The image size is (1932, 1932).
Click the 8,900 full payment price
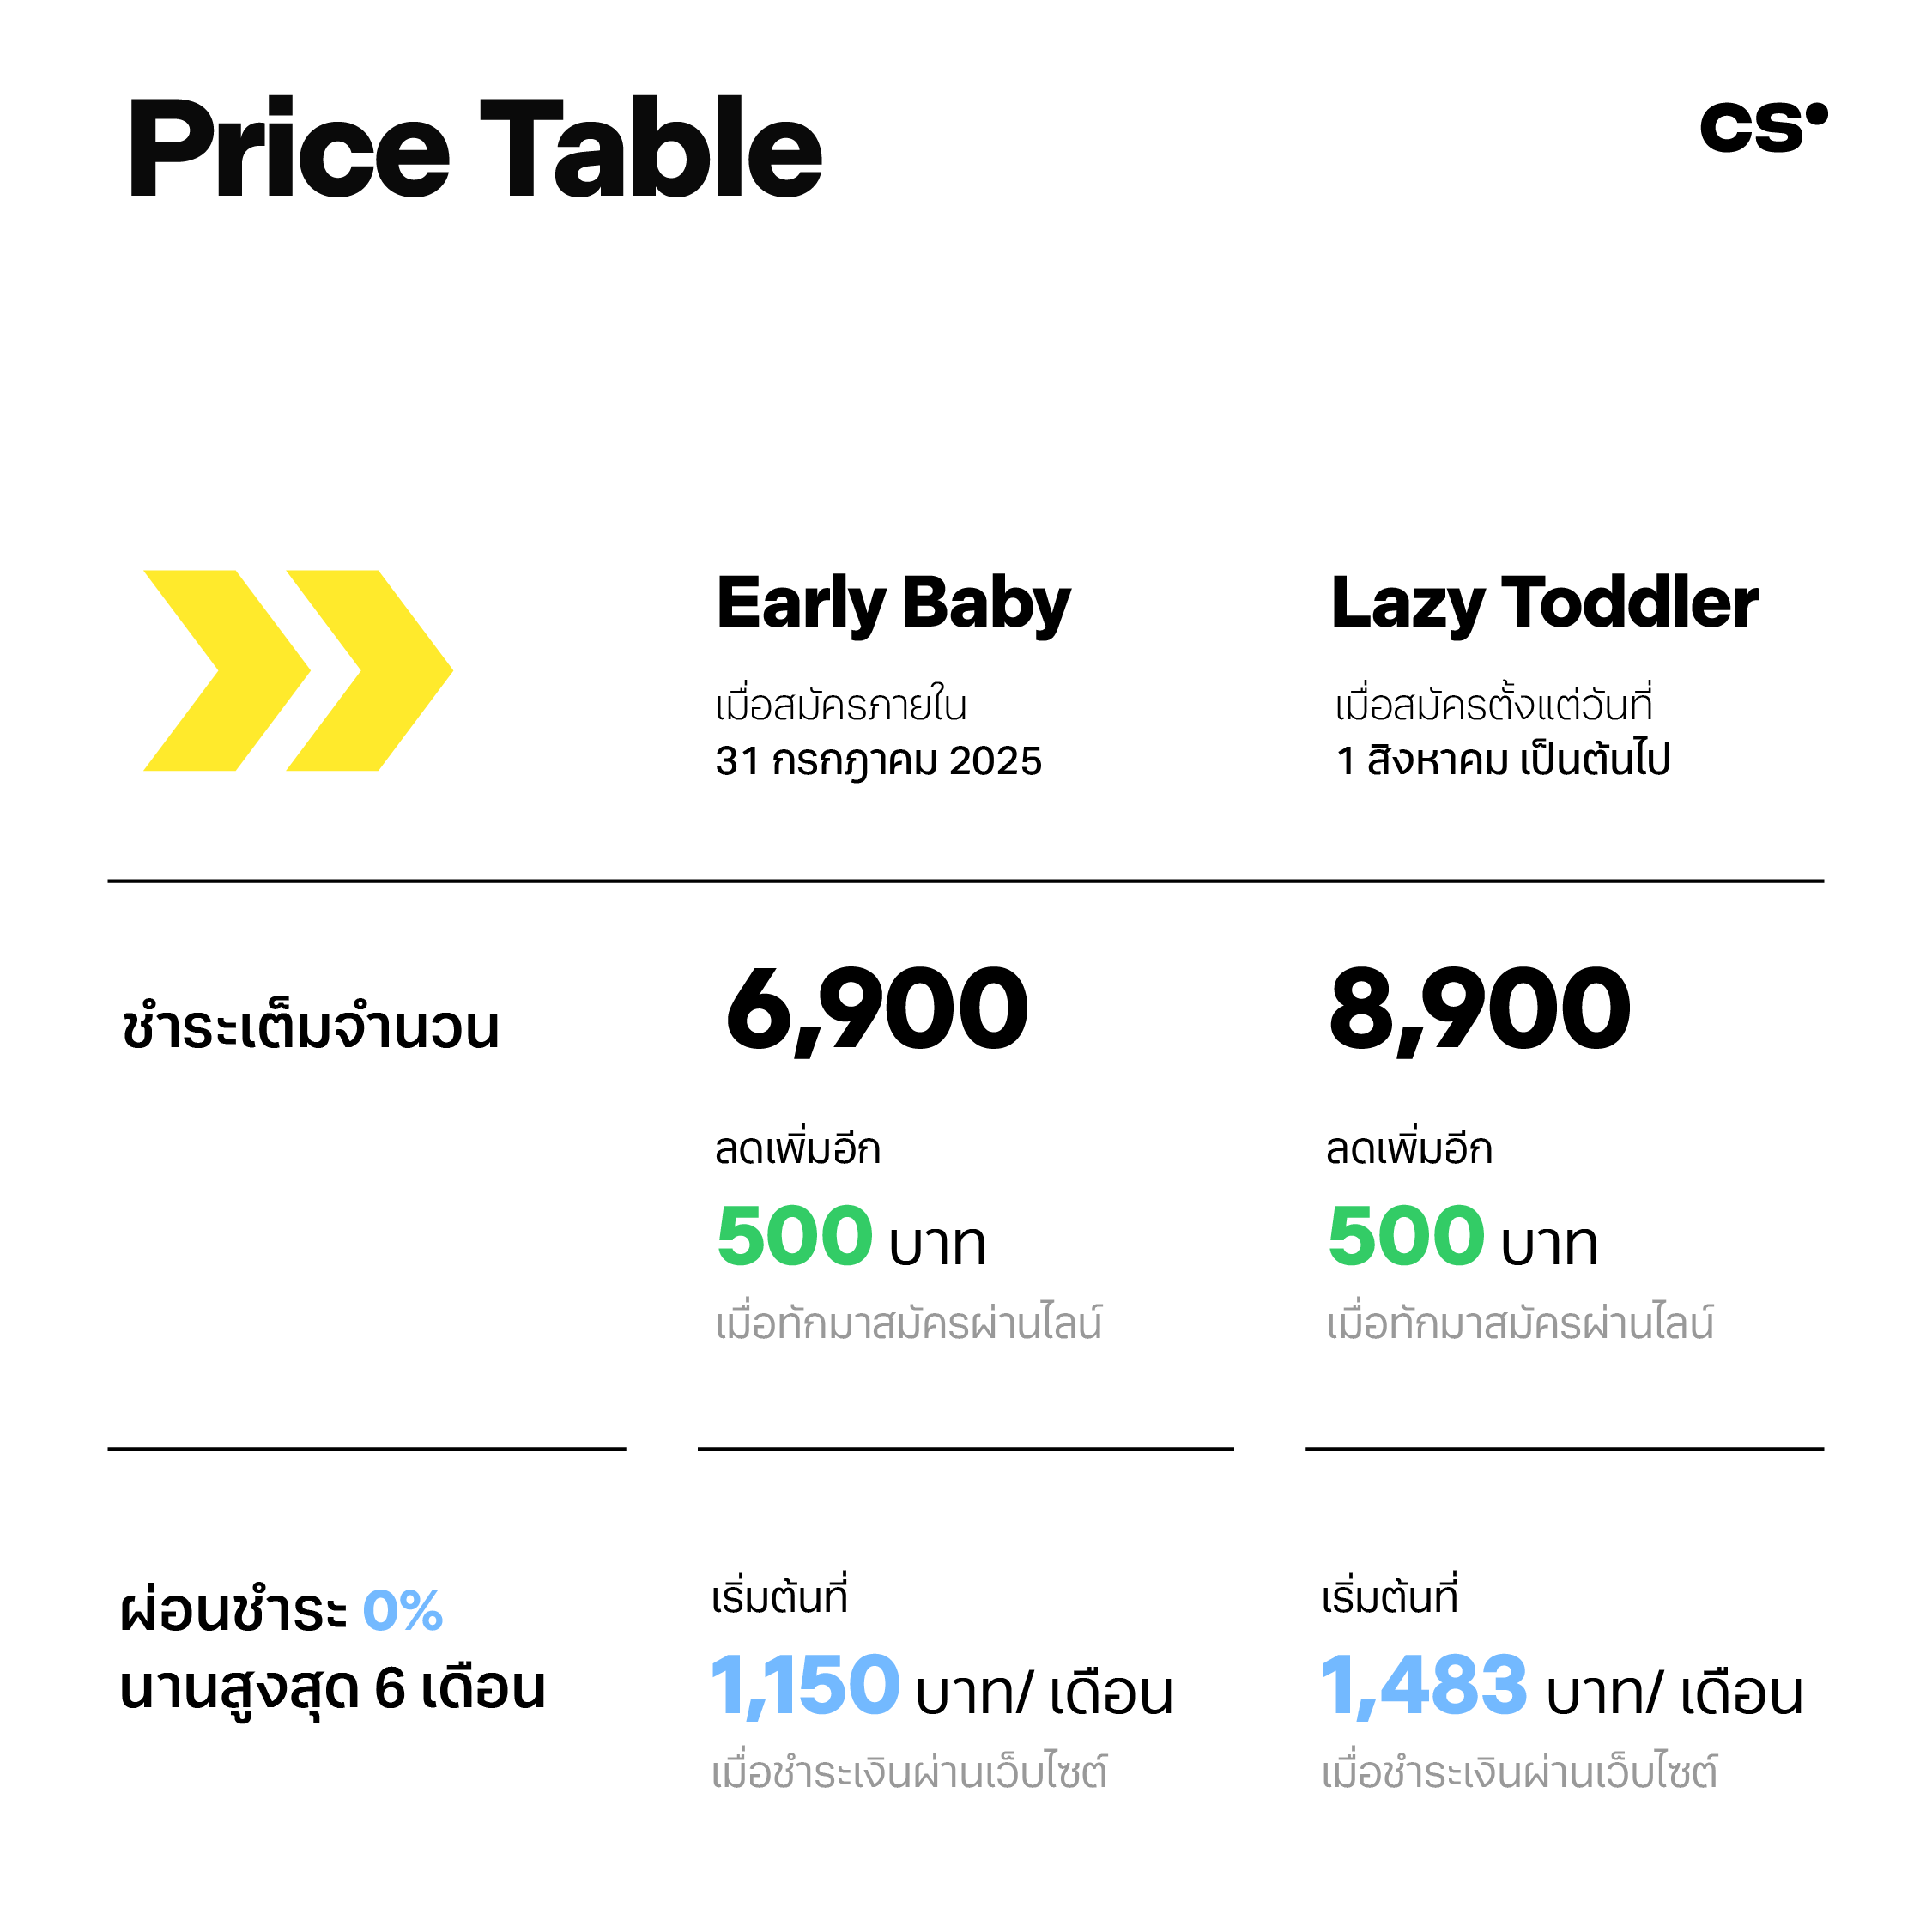pyautogui.click(x=1480, y=1010)
